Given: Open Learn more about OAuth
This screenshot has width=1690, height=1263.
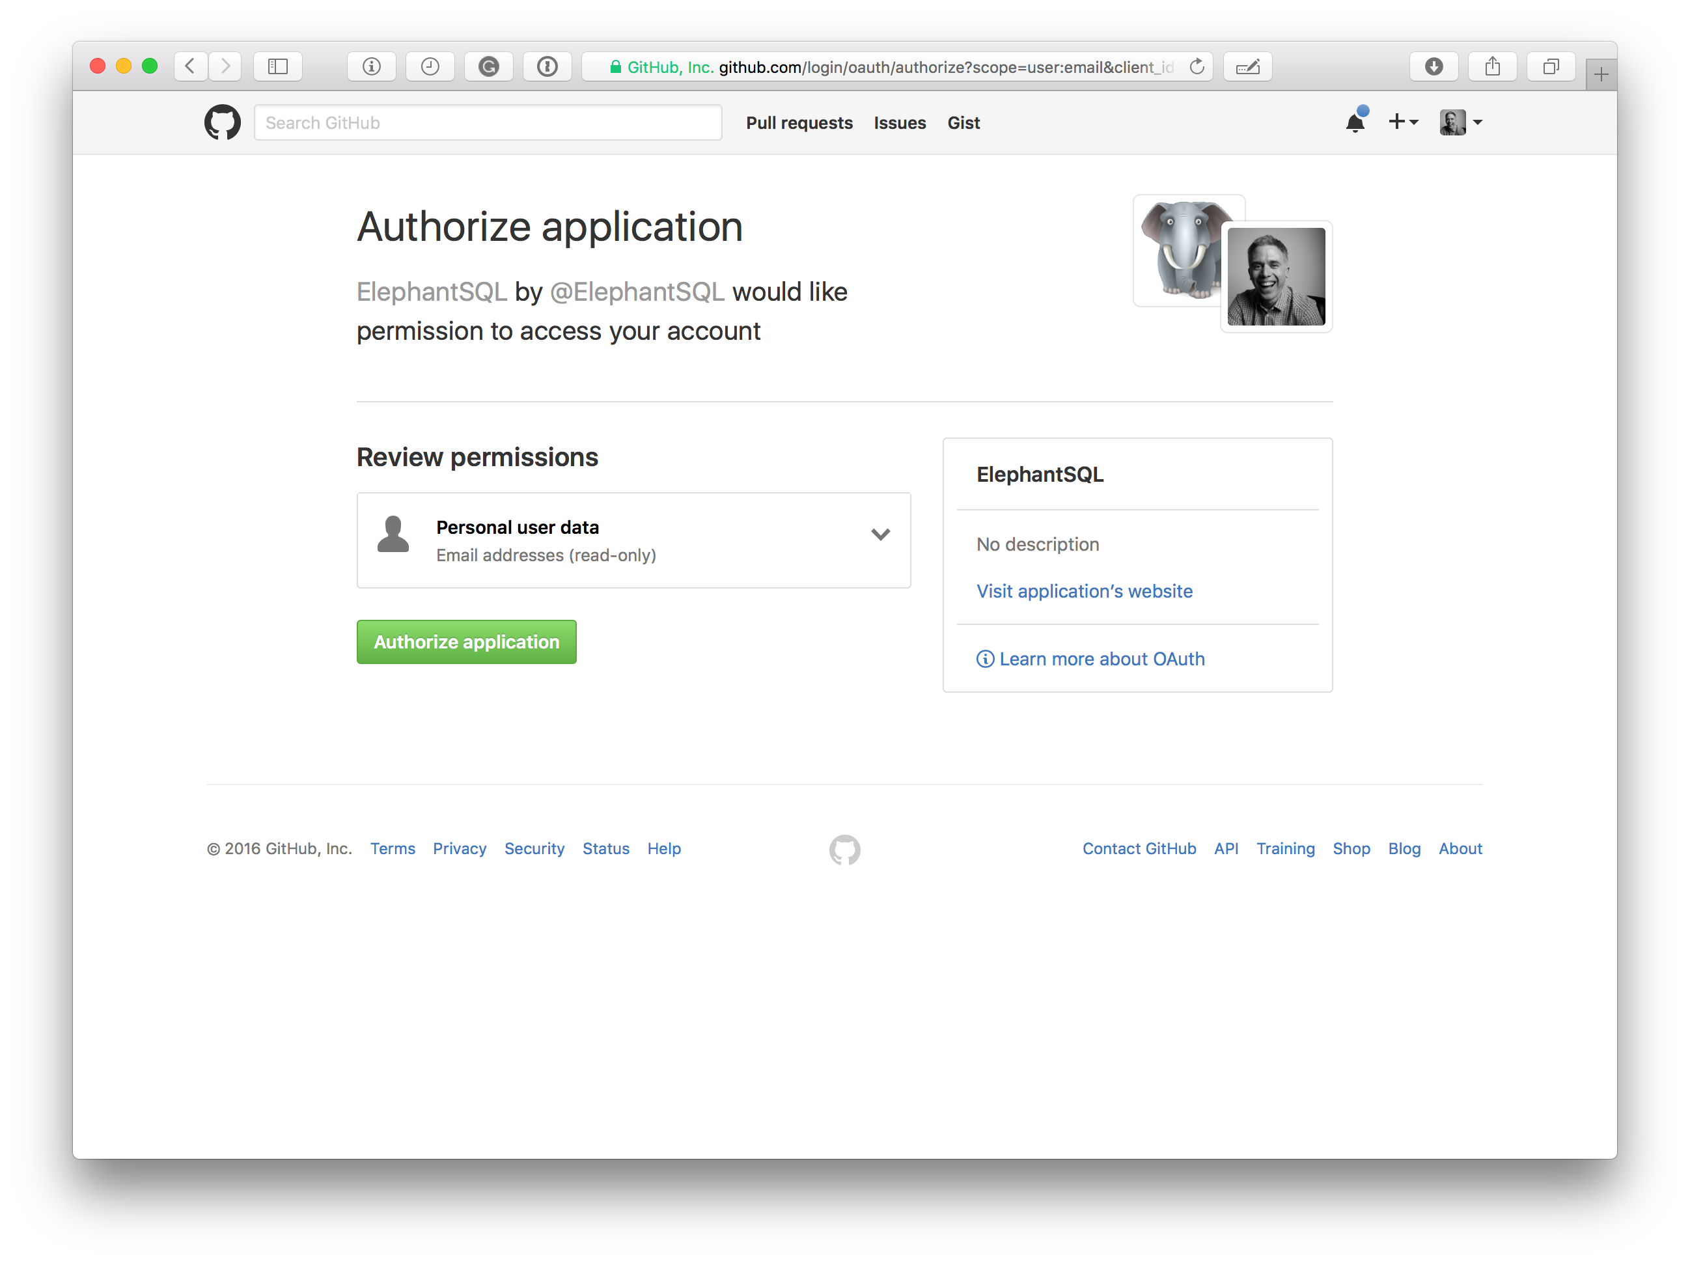Looking at the screenshot, I should click(1101, 659).
